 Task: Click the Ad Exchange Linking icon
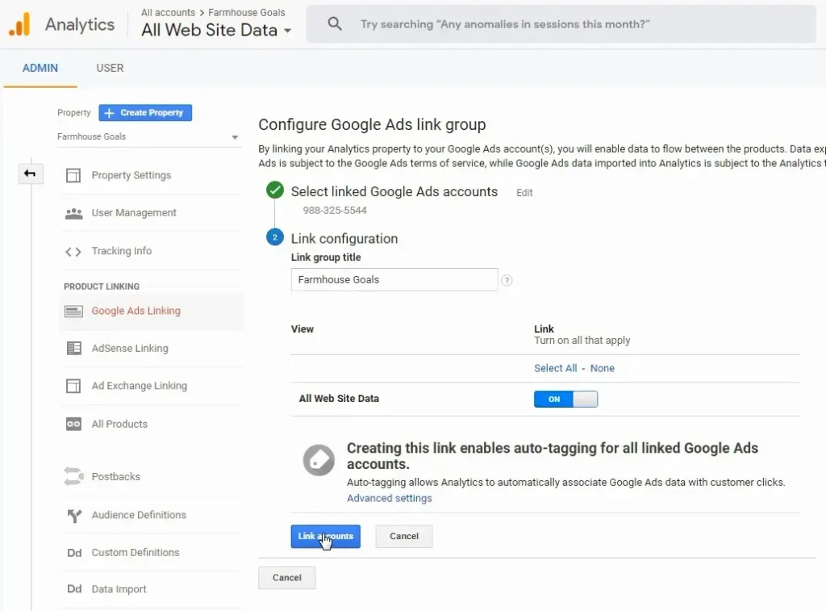coord(73,386)
